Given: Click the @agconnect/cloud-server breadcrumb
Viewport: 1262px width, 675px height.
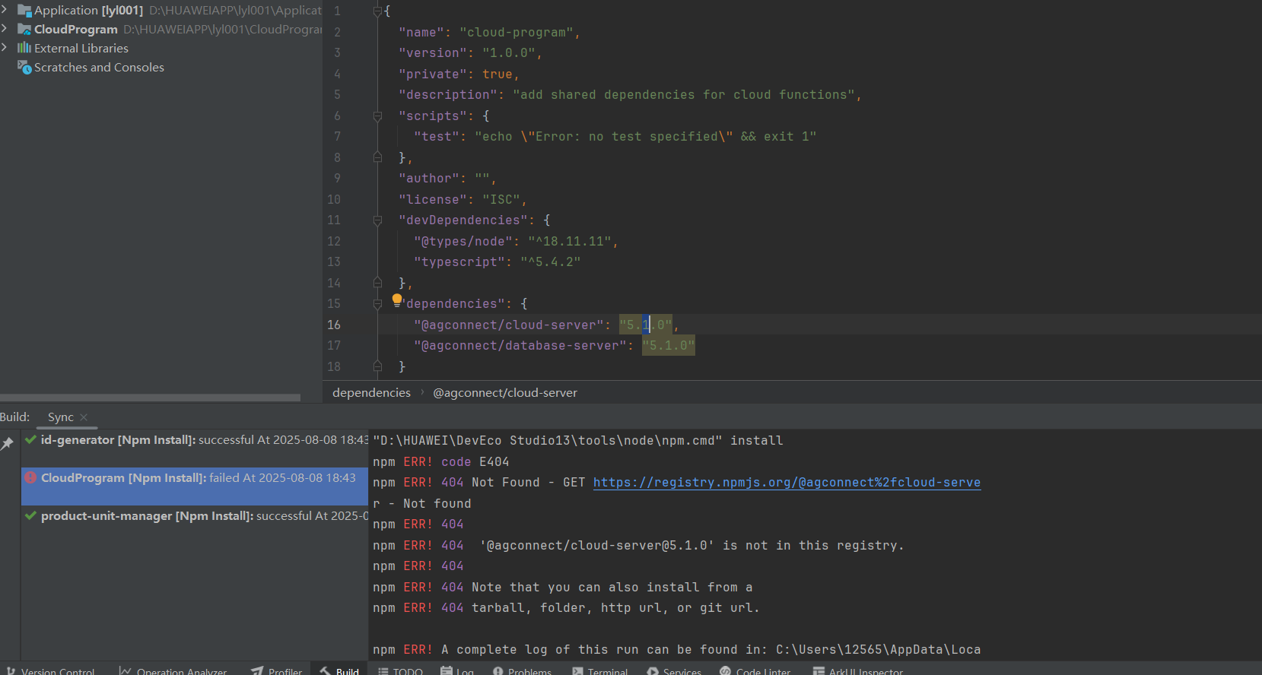Looking at the screenshot, I should point(505,393).
